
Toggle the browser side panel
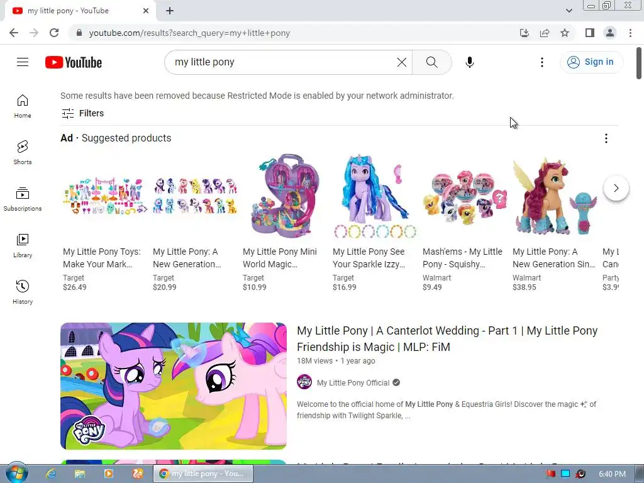tap(590, 33)
